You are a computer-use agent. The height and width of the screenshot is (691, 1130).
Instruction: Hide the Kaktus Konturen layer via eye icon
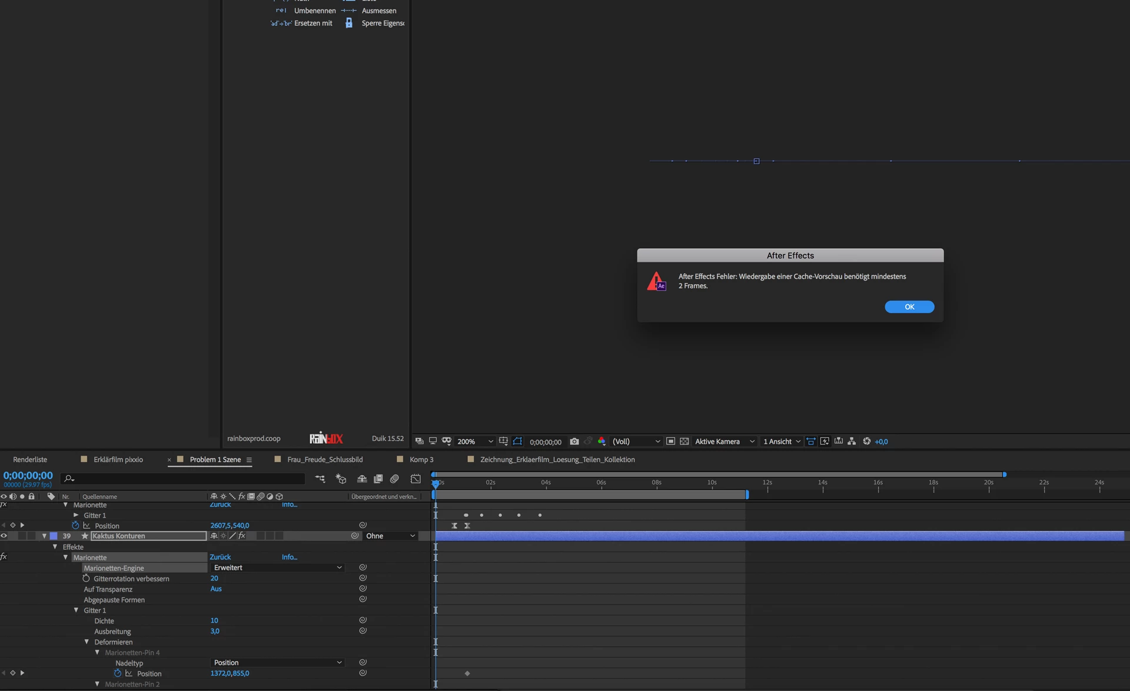(x=4, y=536)
